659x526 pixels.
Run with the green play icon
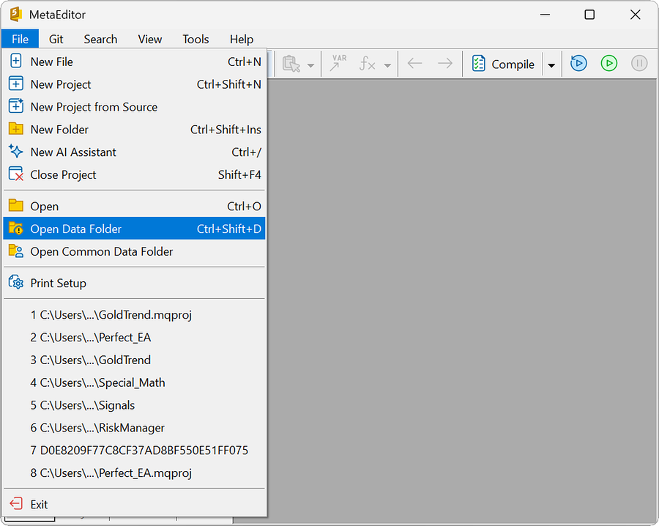click(x=608, y=64)
